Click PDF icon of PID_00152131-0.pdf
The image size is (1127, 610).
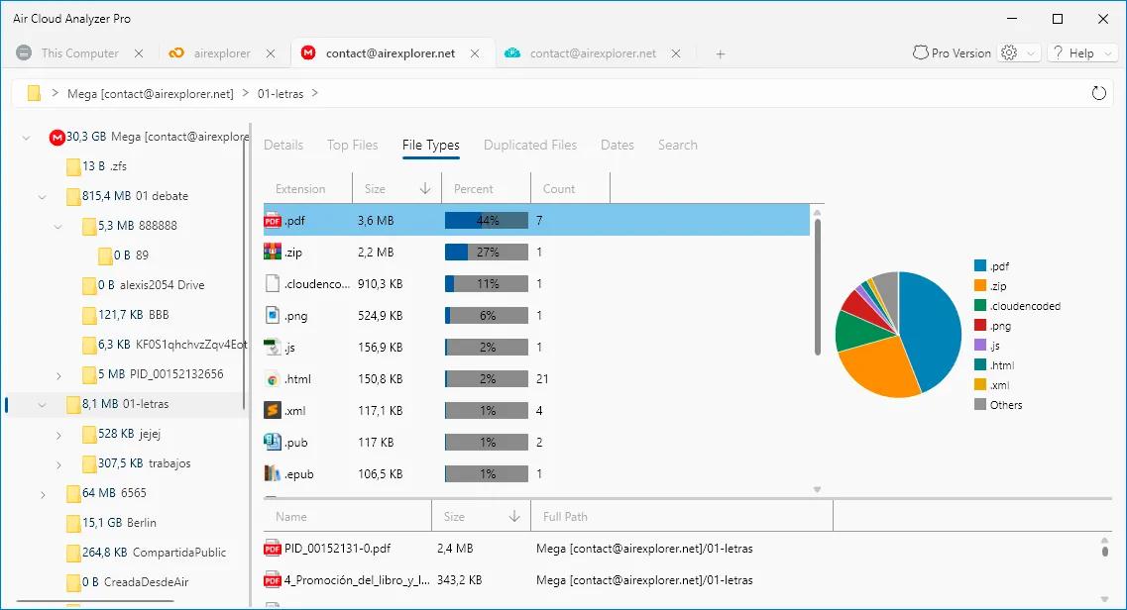273,549
